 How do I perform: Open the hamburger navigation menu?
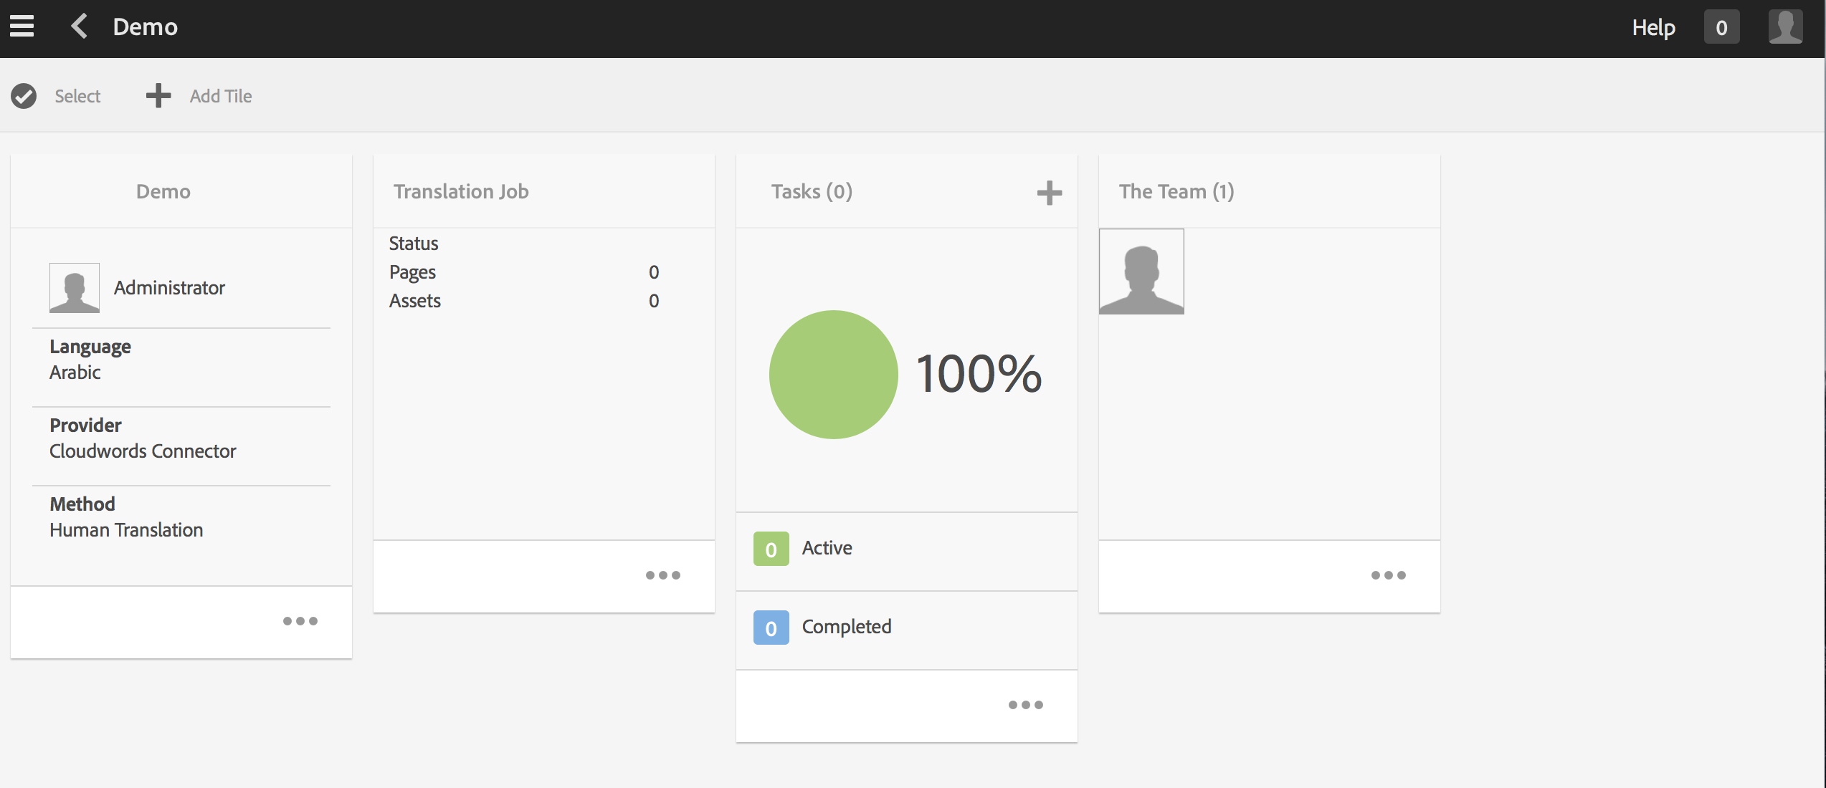pyautogui.click(x=22, y=27)
